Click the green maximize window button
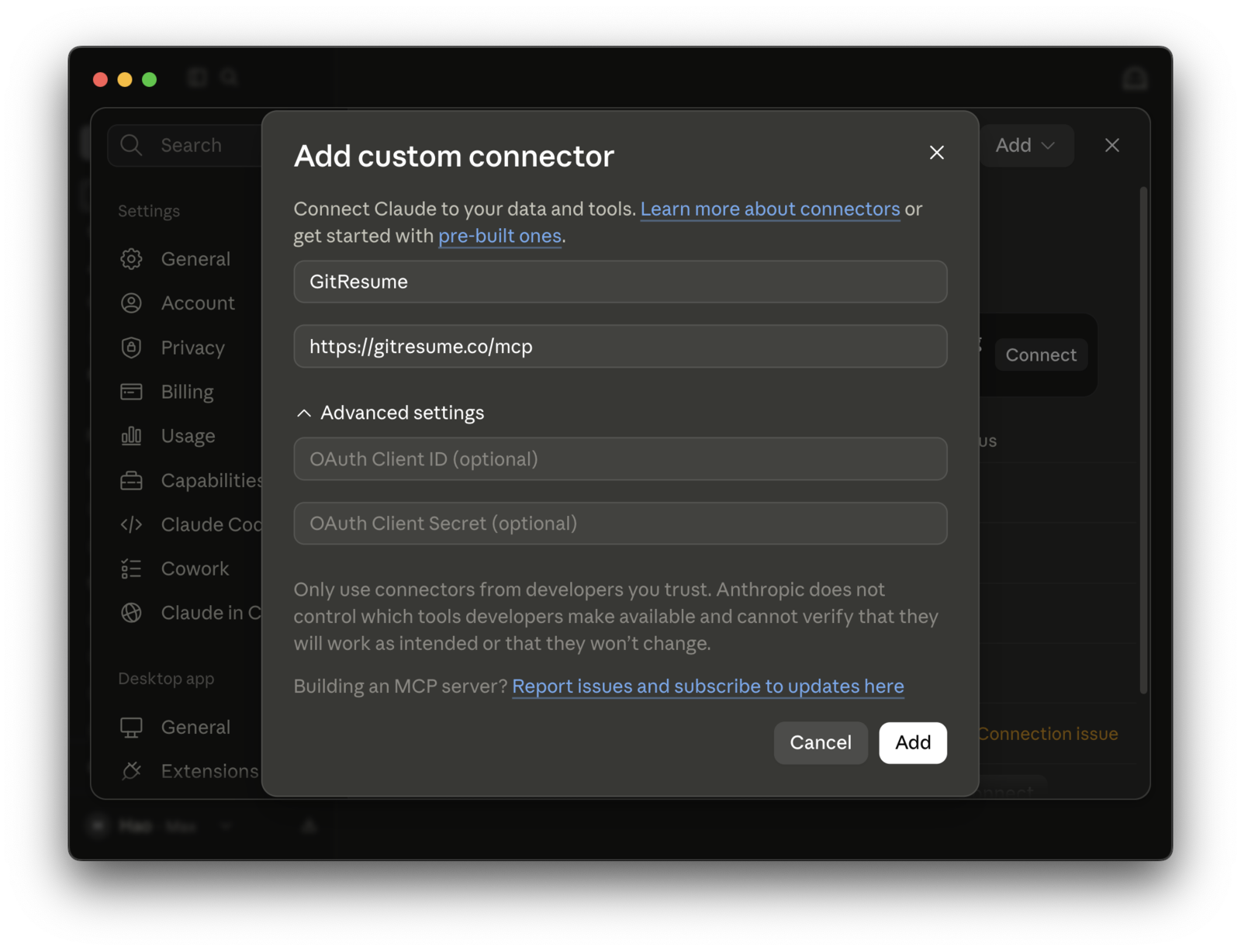The height and width of the screenshot is (951, 1241). [150, 79]
